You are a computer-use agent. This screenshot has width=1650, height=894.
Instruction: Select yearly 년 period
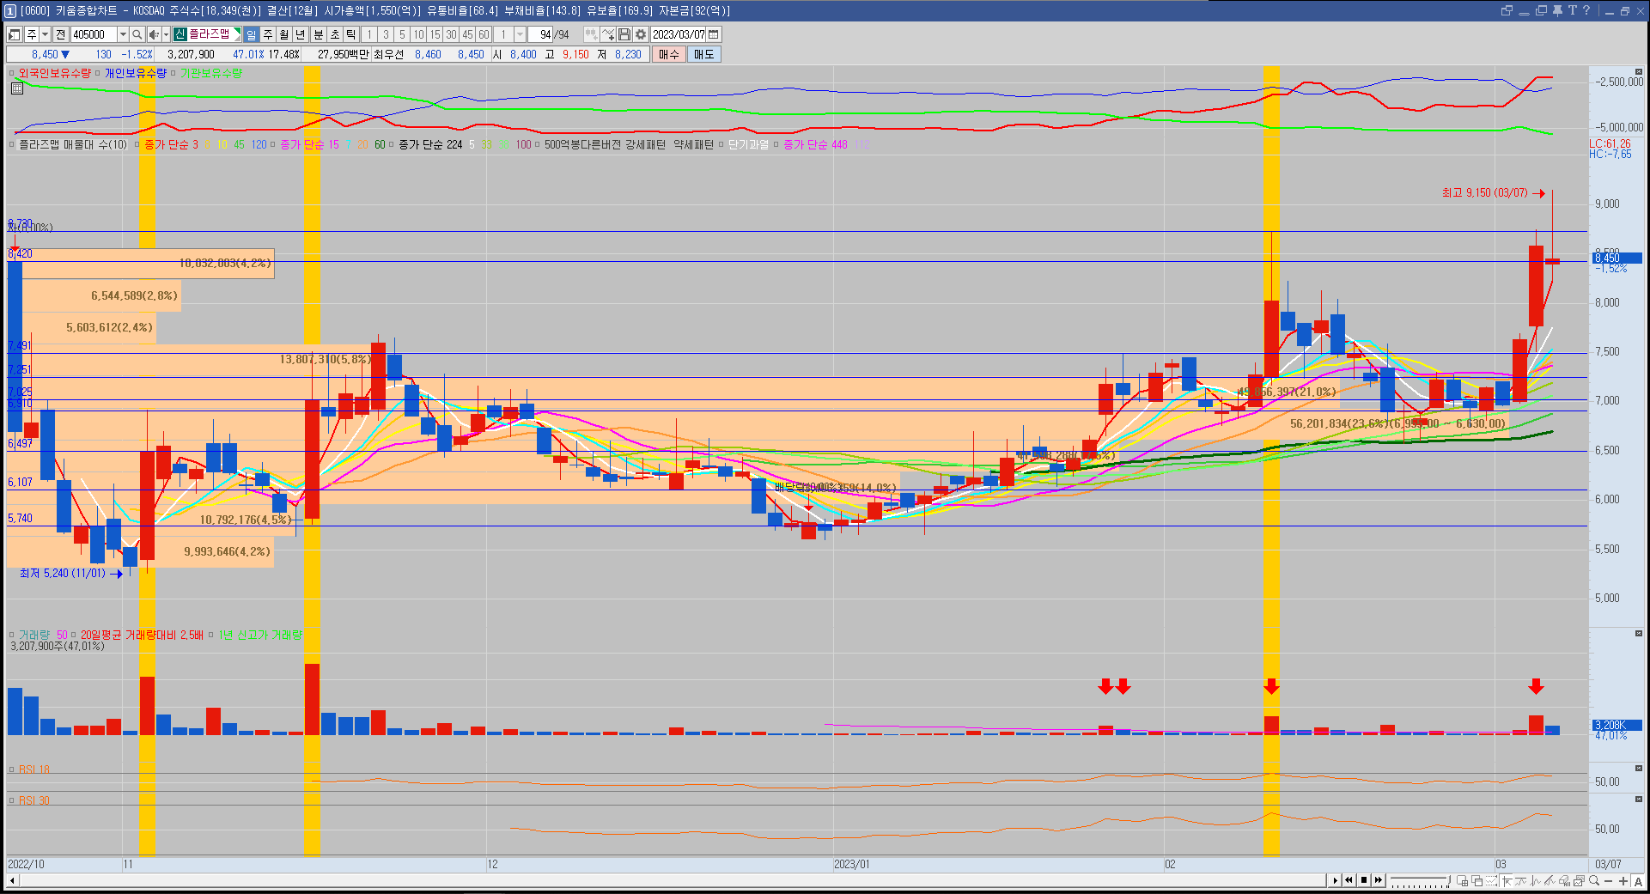(x=301, y=34)
